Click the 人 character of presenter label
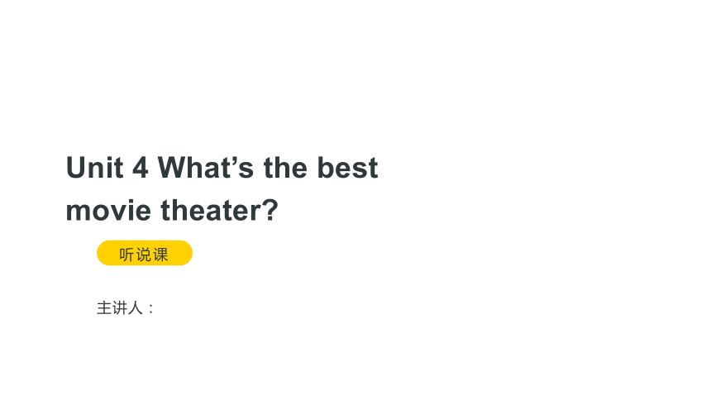711x400 pixels. 135,308
